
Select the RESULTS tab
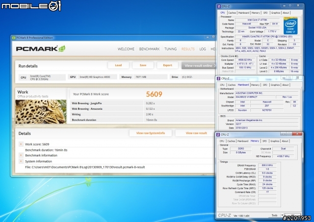point(188,49)
